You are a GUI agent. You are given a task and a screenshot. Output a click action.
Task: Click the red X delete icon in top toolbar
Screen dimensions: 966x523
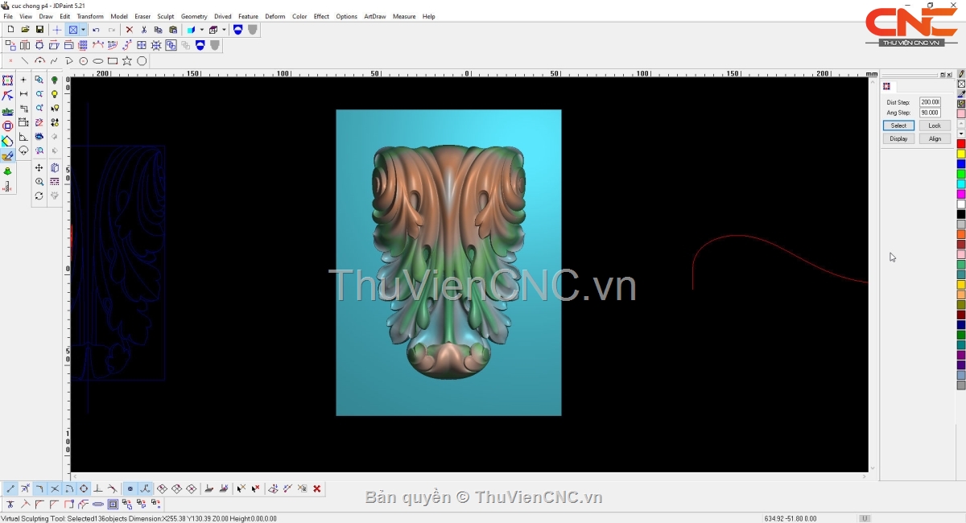pyautogui.click(x=130, y=30)
